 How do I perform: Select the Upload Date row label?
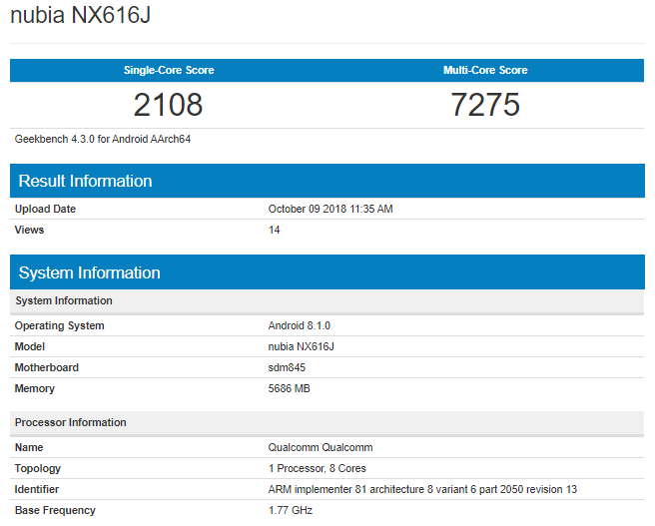pos(45,210)
